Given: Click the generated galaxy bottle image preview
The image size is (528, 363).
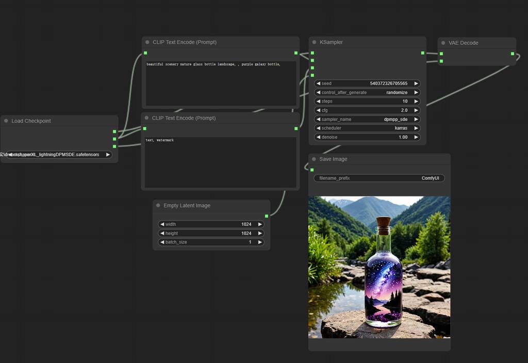Looking at the screenshot, I should pos(379,267).
